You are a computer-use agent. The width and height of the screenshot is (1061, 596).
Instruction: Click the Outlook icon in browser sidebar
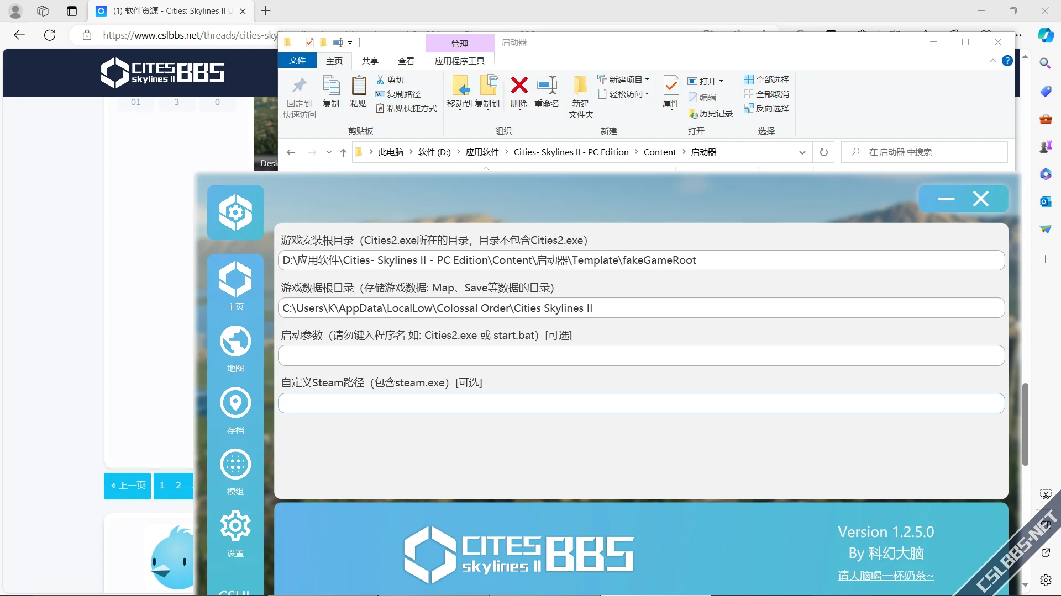pyautogui.click(x=1045, y=201)
